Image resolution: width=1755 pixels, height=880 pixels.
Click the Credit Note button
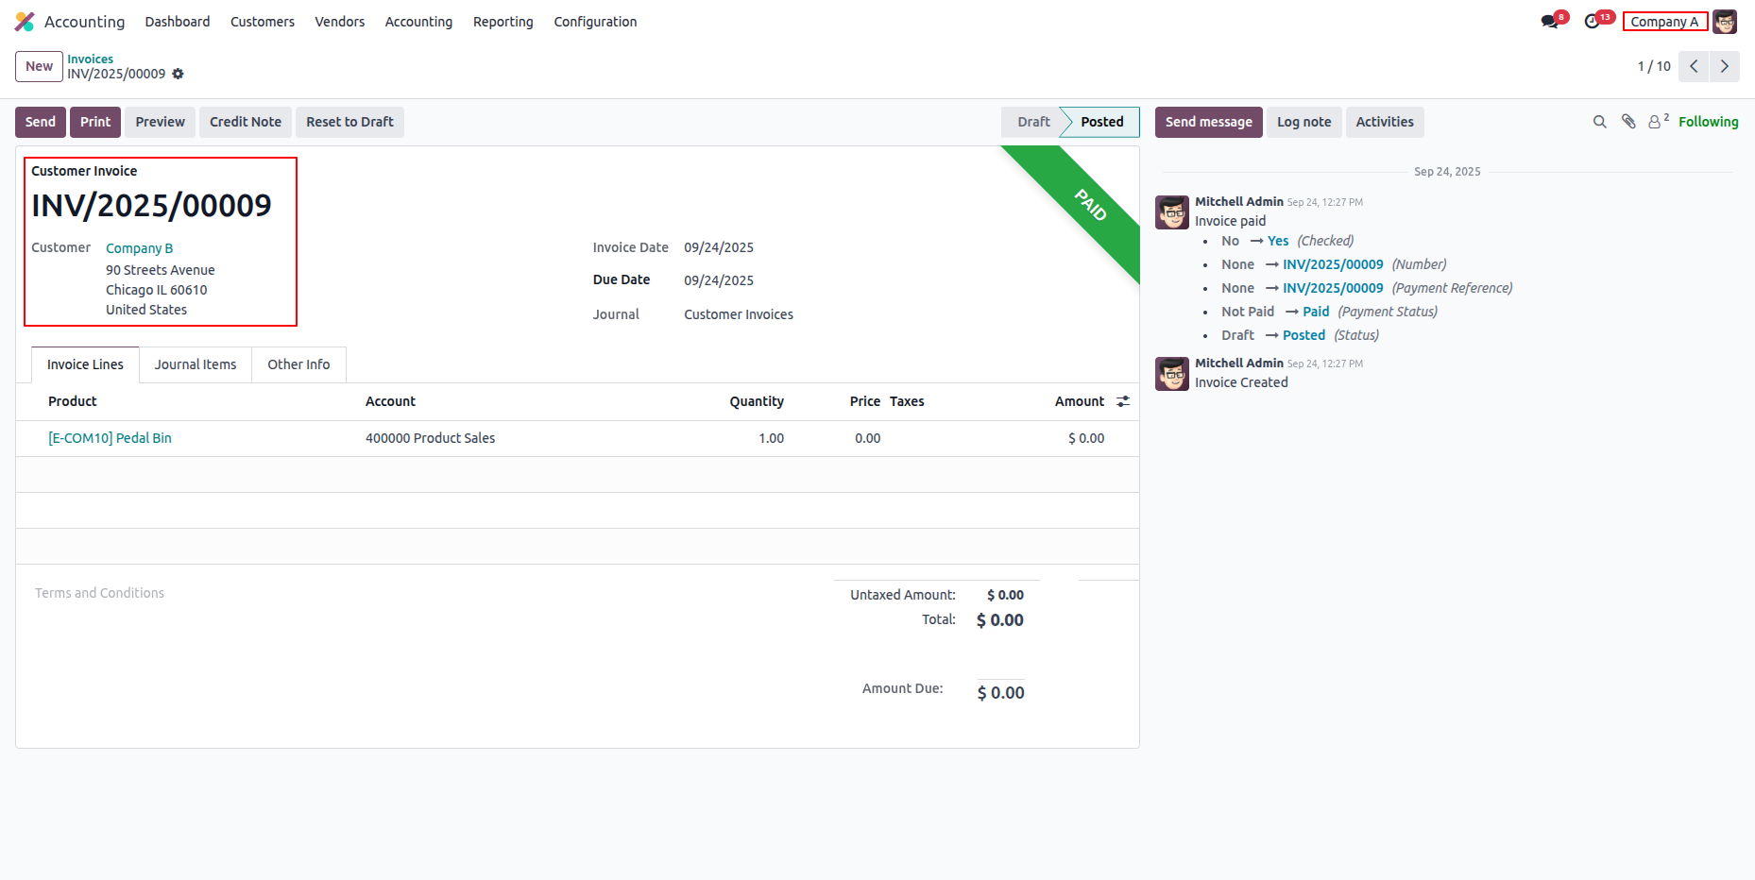[x=245, y=122]
